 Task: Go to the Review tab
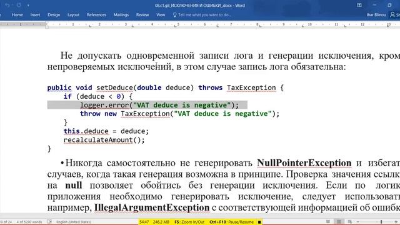[x=142, y=15]
